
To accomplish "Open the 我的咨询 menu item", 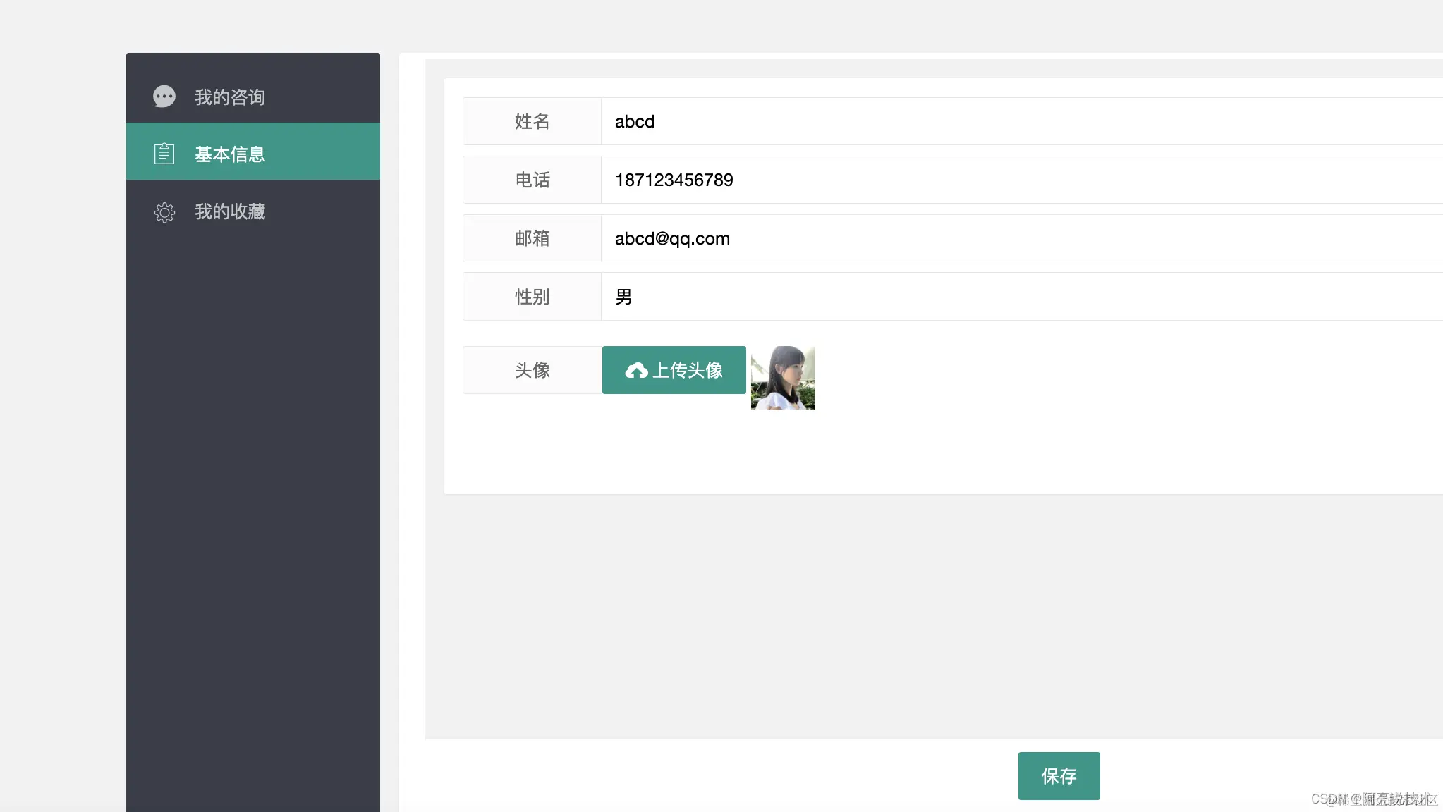I will click(x=230, y=97).
